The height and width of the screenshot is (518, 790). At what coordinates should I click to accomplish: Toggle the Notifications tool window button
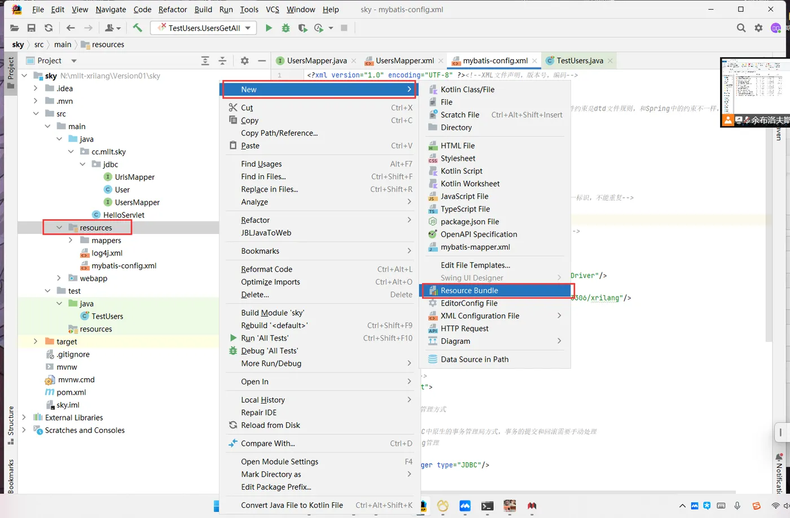pyautogui.click(x=779, y=473)
